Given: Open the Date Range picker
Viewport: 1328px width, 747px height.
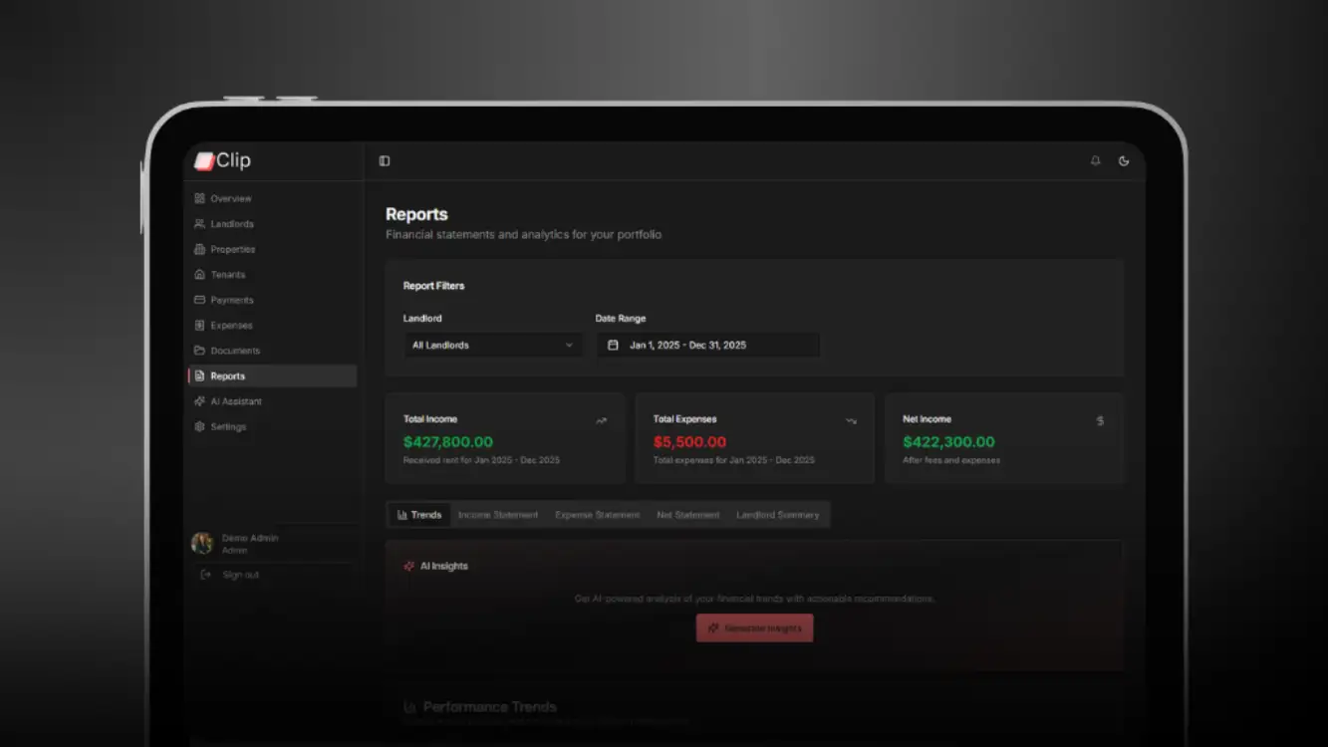Looking at the screenshot, I should pos(708,345).
